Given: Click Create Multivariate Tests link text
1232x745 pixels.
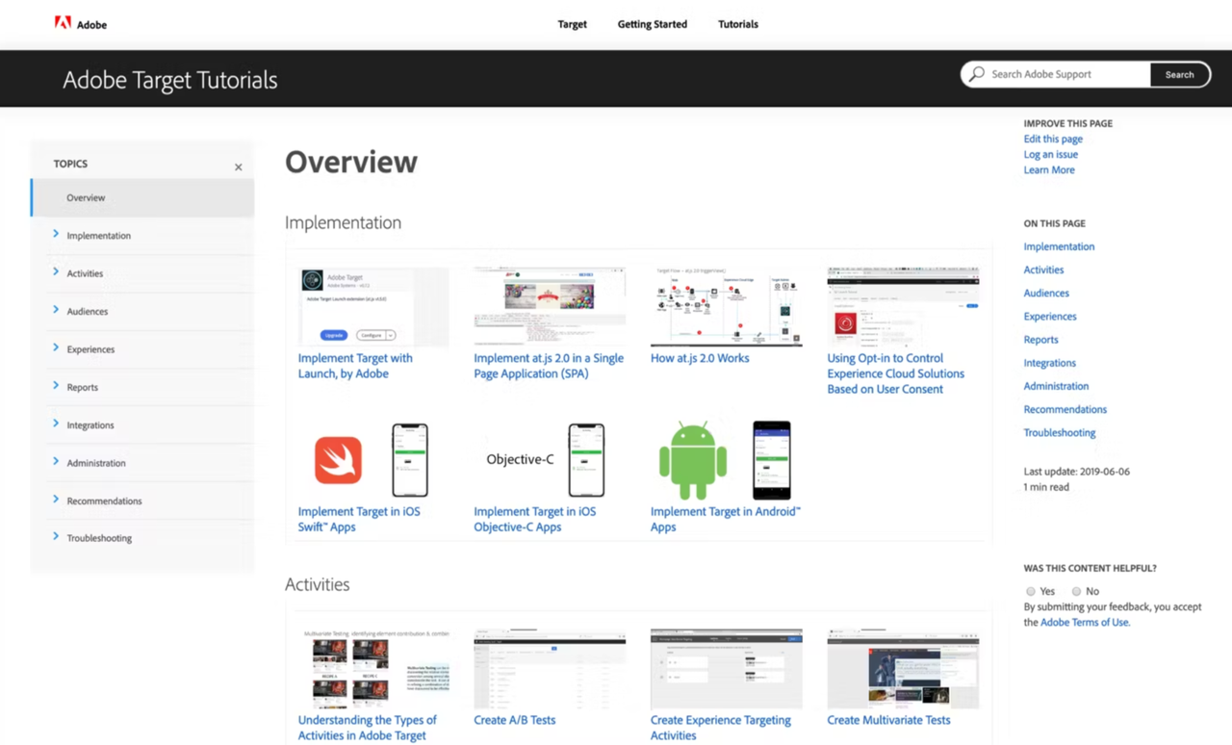Looking at the screenshot, I should 888,720.
